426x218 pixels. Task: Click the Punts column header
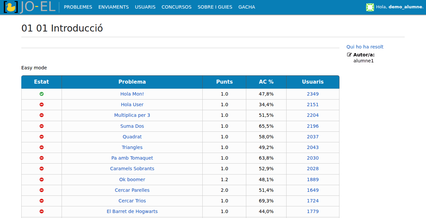pos(224,82)
